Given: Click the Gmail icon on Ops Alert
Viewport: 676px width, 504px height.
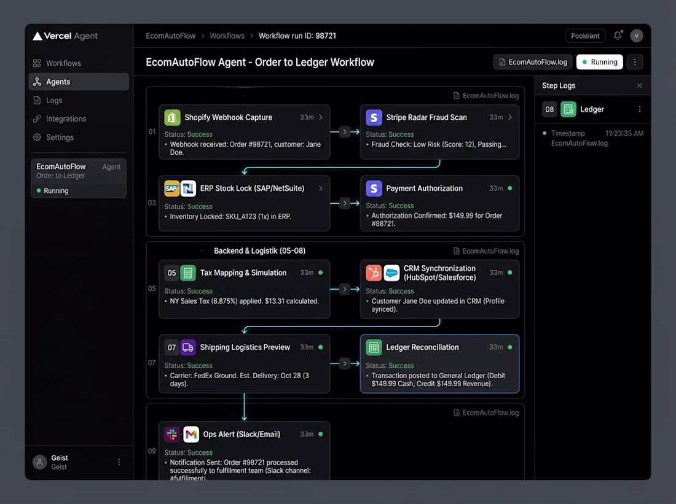Looking at the screenshot, I should (191, 434).
